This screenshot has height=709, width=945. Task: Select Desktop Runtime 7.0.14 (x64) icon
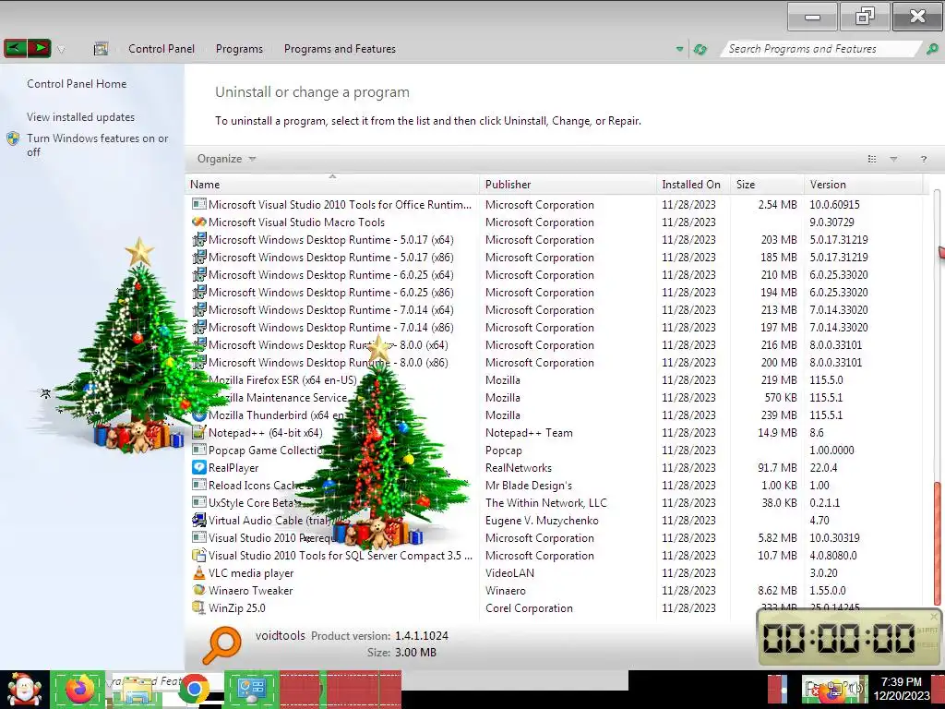tap(199, 309)
